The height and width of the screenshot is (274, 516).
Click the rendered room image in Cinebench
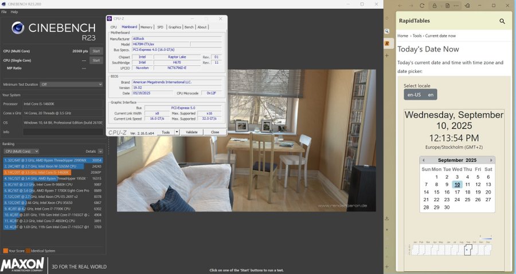pos(246,141)
